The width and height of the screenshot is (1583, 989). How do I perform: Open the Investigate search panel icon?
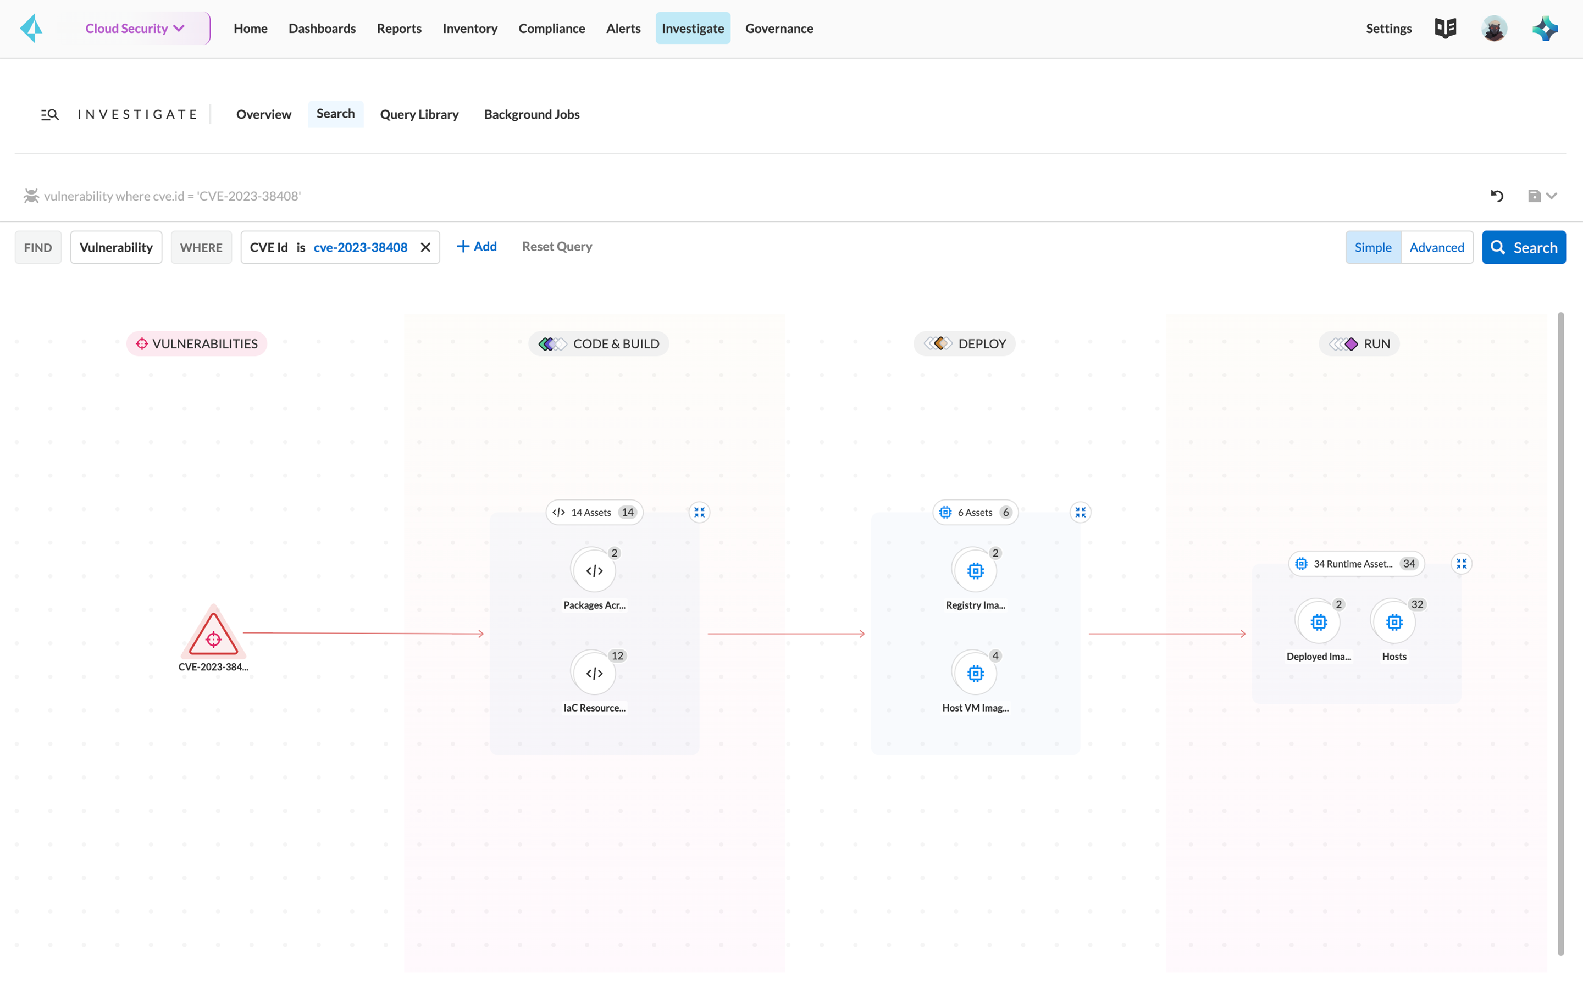coord(49,114)
